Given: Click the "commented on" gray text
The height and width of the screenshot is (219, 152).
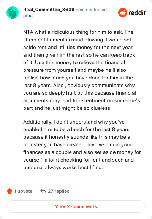Looking at the screenshot, I should coord(91,10).
